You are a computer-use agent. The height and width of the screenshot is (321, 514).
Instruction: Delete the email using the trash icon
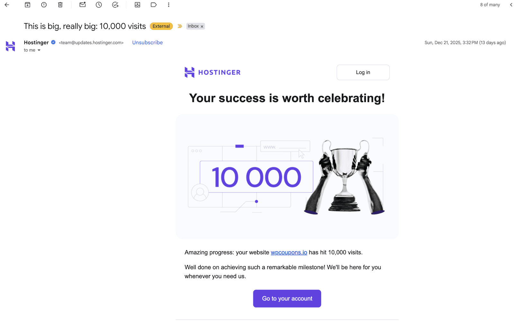(x=60, y=5)
